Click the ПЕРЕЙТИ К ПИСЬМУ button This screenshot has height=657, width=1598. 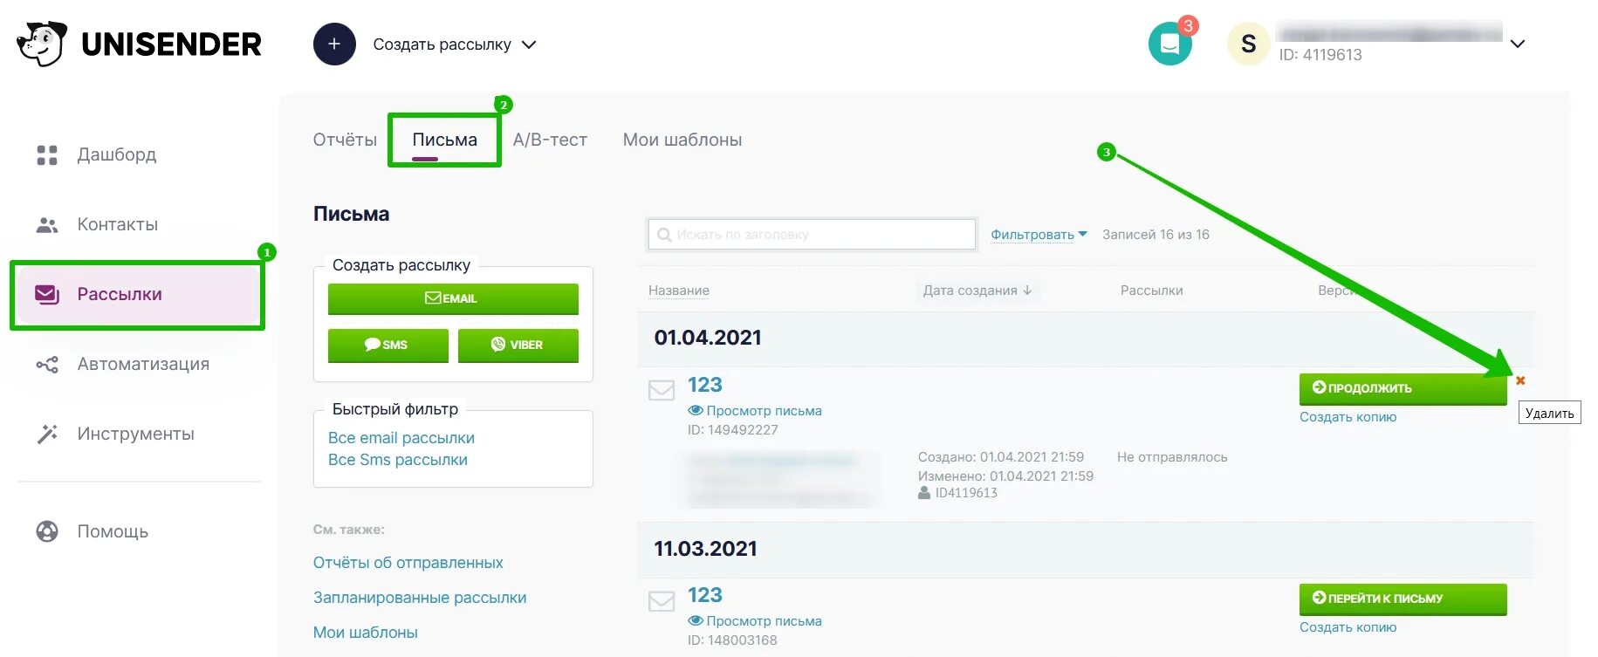coord(1403,599)
